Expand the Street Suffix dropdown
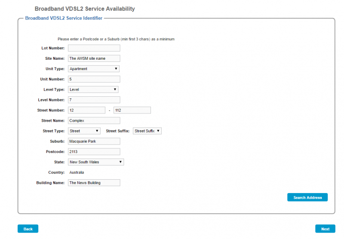The width and height of the screenshot is (344, 239). coord(147,131)
